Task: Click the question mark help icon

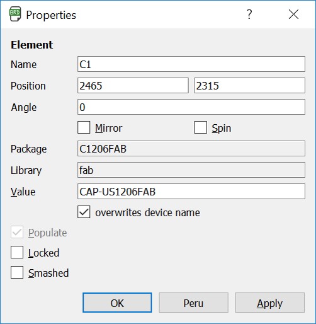Action: pos(249,14)
